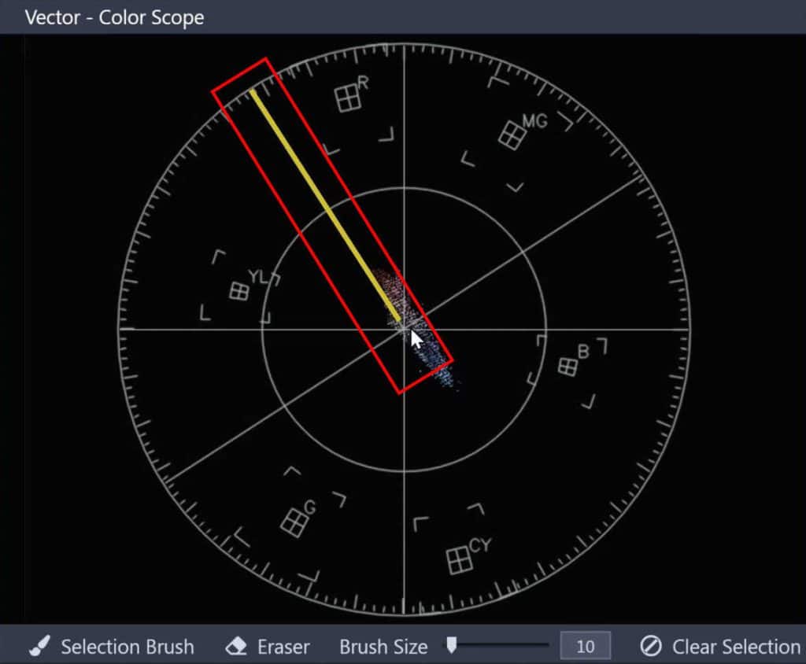806x664 pixels.
Task: Click the brush icon next to Selection Brush
Action: [x=38, y=646]
